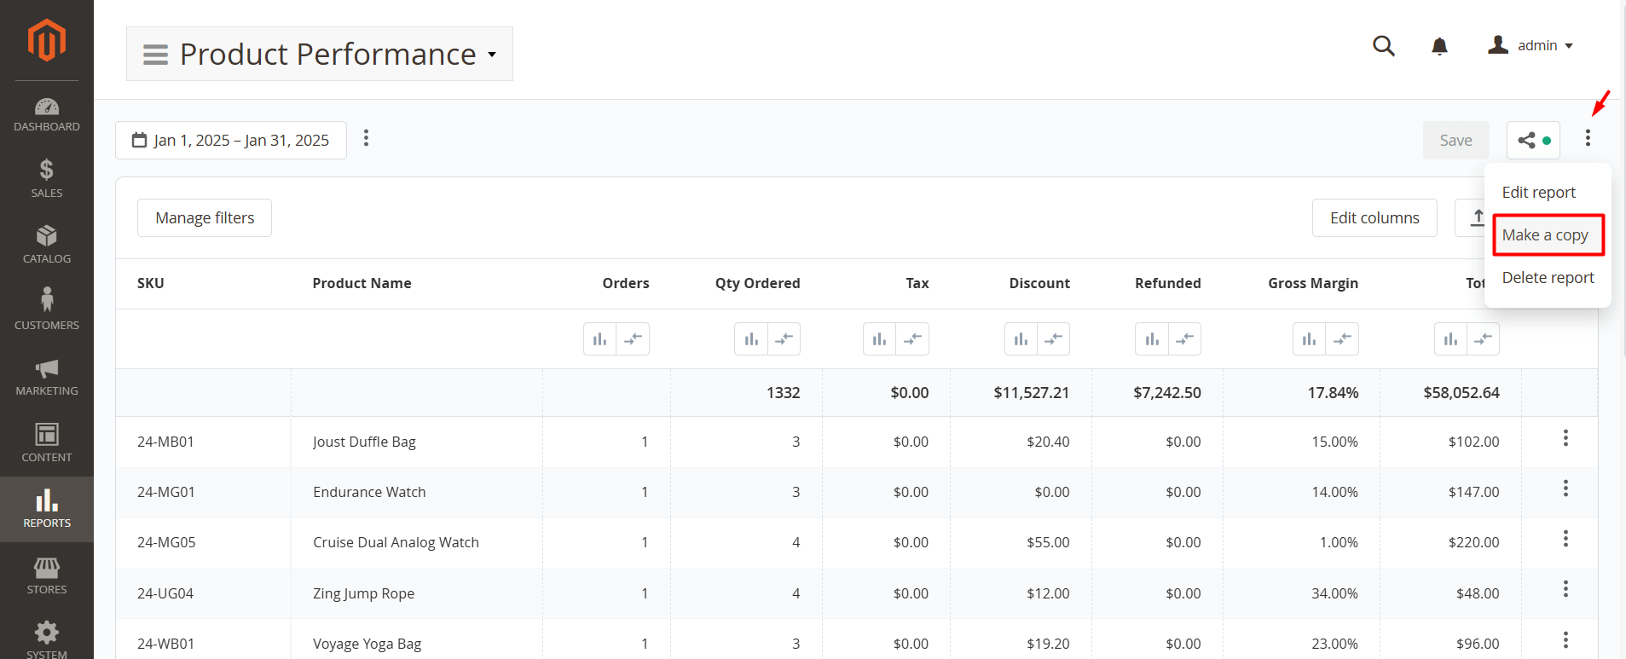Open row actions for Joust Duffle Bag
This screenshot has height=659, width=1626.
(1565, 438)
